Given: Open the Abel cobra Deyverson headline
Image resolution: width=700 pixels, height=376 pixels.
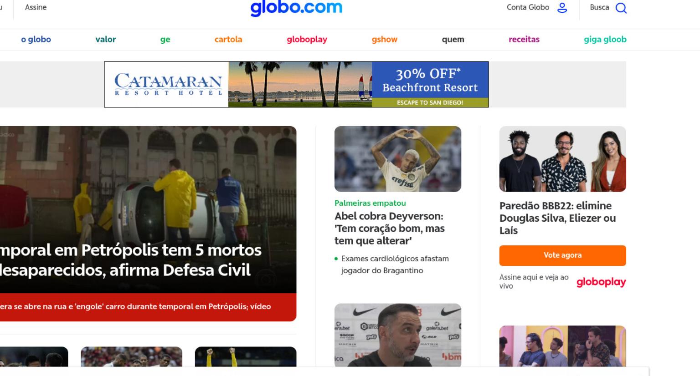Looking at the screenshot, I should (x=389, y=229).
